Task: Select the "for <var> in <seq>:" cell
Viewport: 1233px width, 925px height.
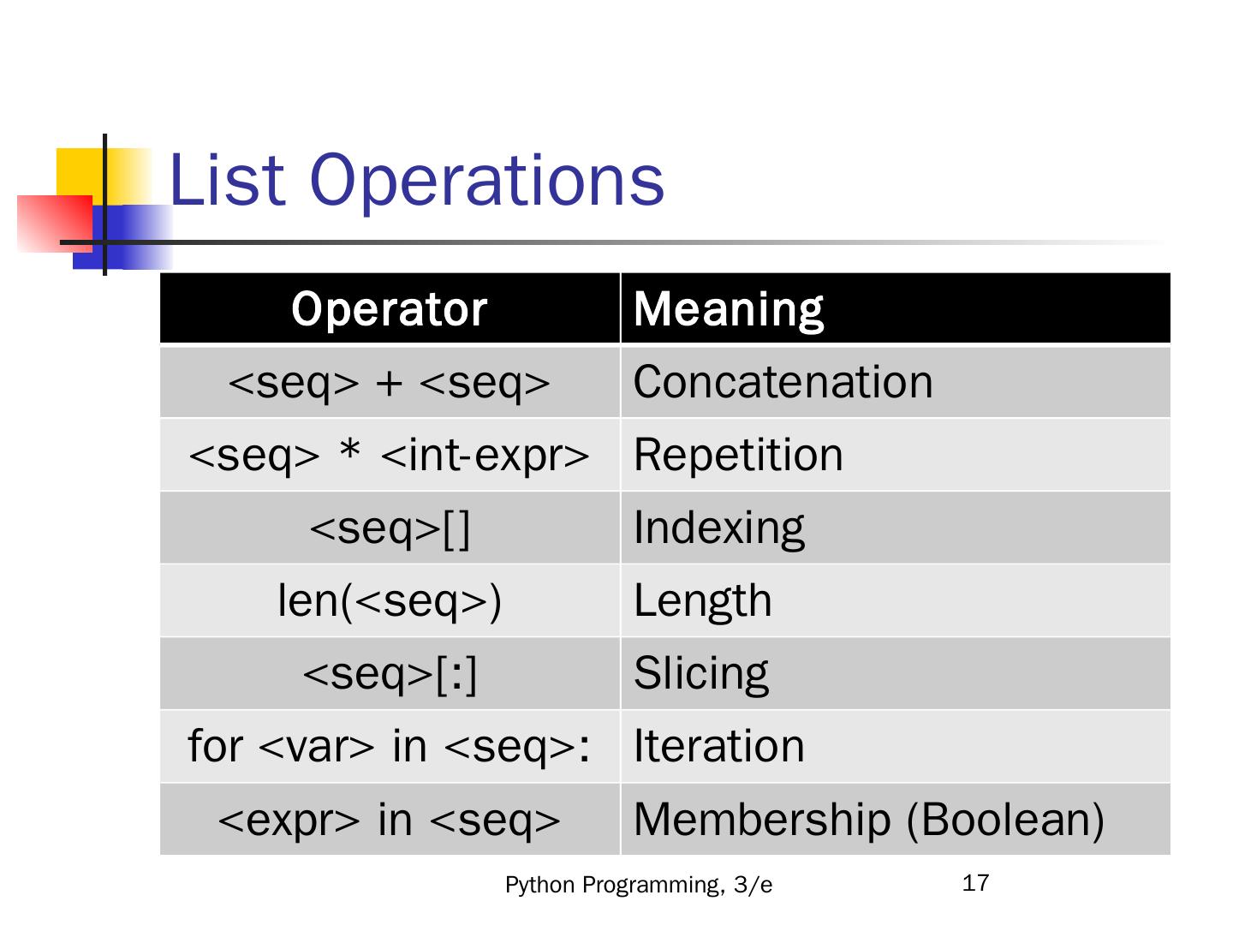Action: tap(390, 746)
